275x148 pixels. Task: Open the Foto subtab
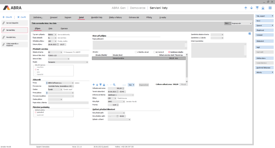(x=51, y=28)
